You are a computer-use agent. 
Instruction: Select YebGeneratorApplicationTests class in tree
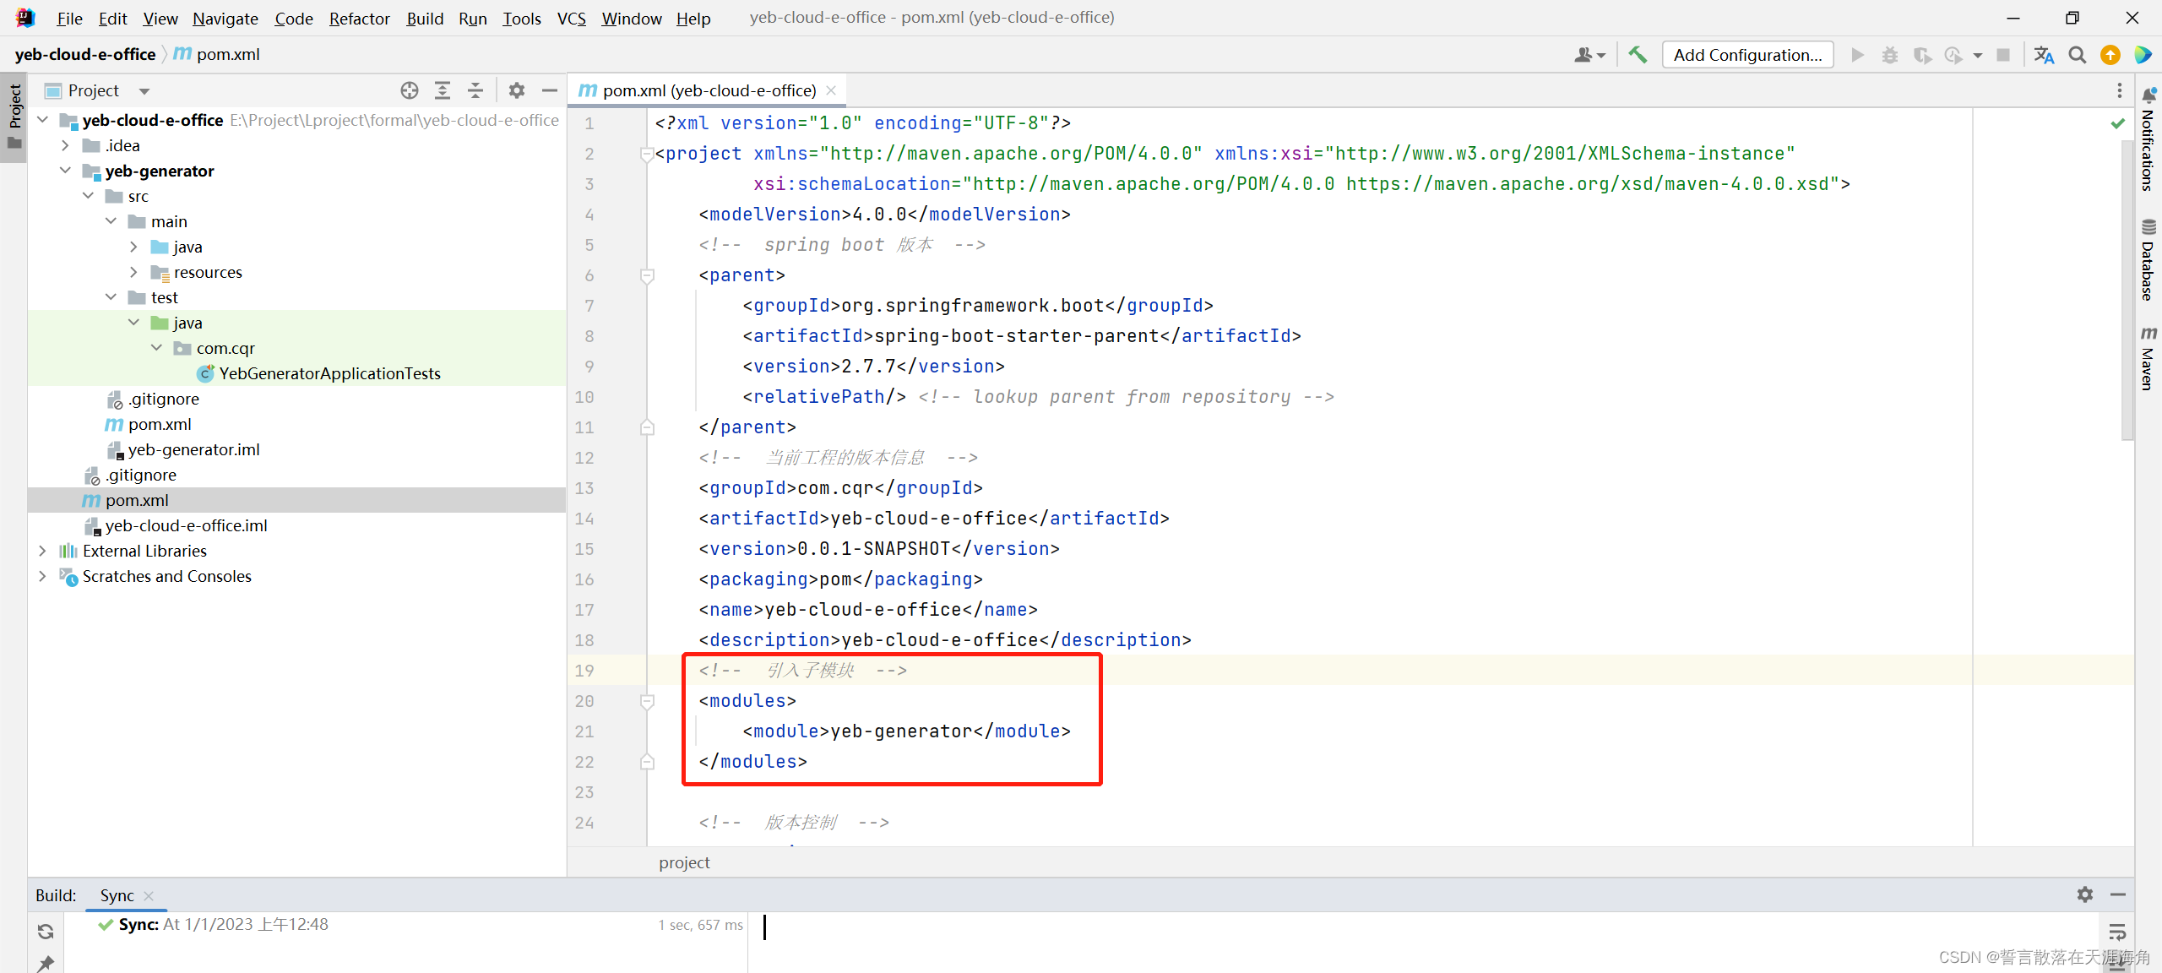(329, 373)
